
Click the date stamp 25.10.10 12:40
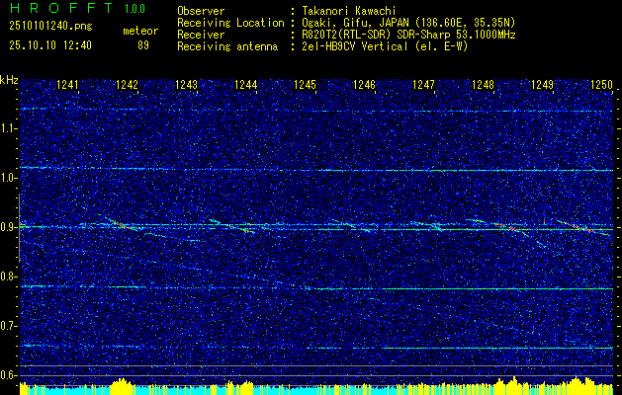(x=50, y=45)
